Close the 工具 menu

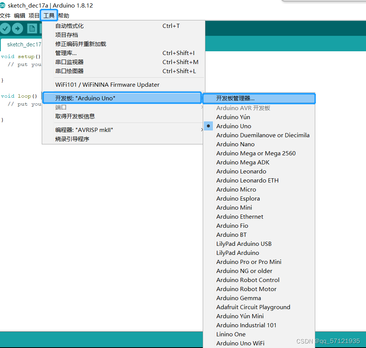click(49, 16)
